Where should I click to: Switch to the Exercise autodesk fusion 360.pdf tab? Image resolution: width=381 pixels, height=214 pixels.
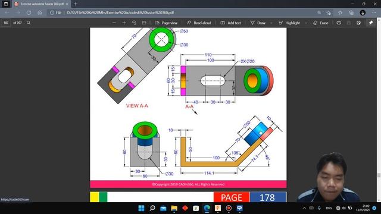(42, 4)
